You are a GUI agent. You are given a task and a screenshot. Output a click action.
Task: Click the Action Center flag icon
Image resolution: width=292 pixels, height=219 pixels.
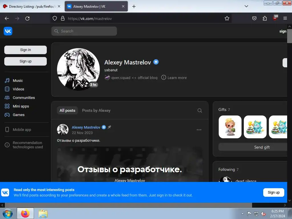tap(249, 214)
